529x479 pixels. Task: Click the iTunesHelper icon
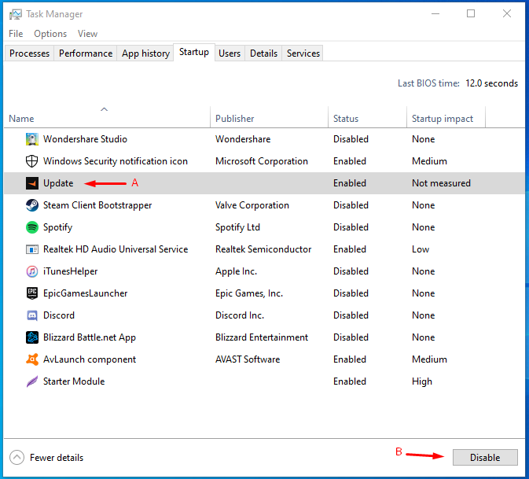click(x=31, y=271)
